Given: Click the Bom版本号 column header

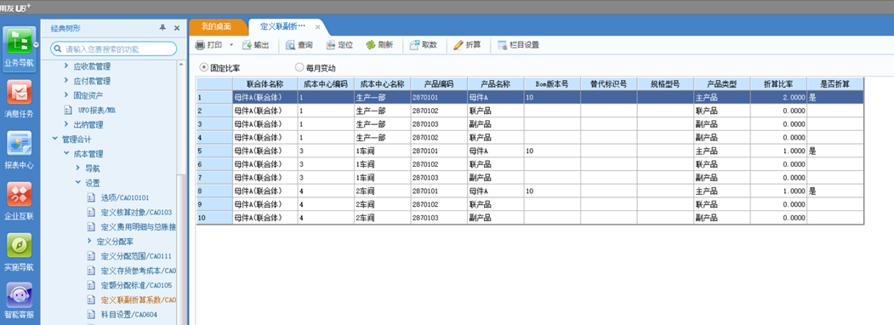Looking at the screenshot, I should pos(553,84).
